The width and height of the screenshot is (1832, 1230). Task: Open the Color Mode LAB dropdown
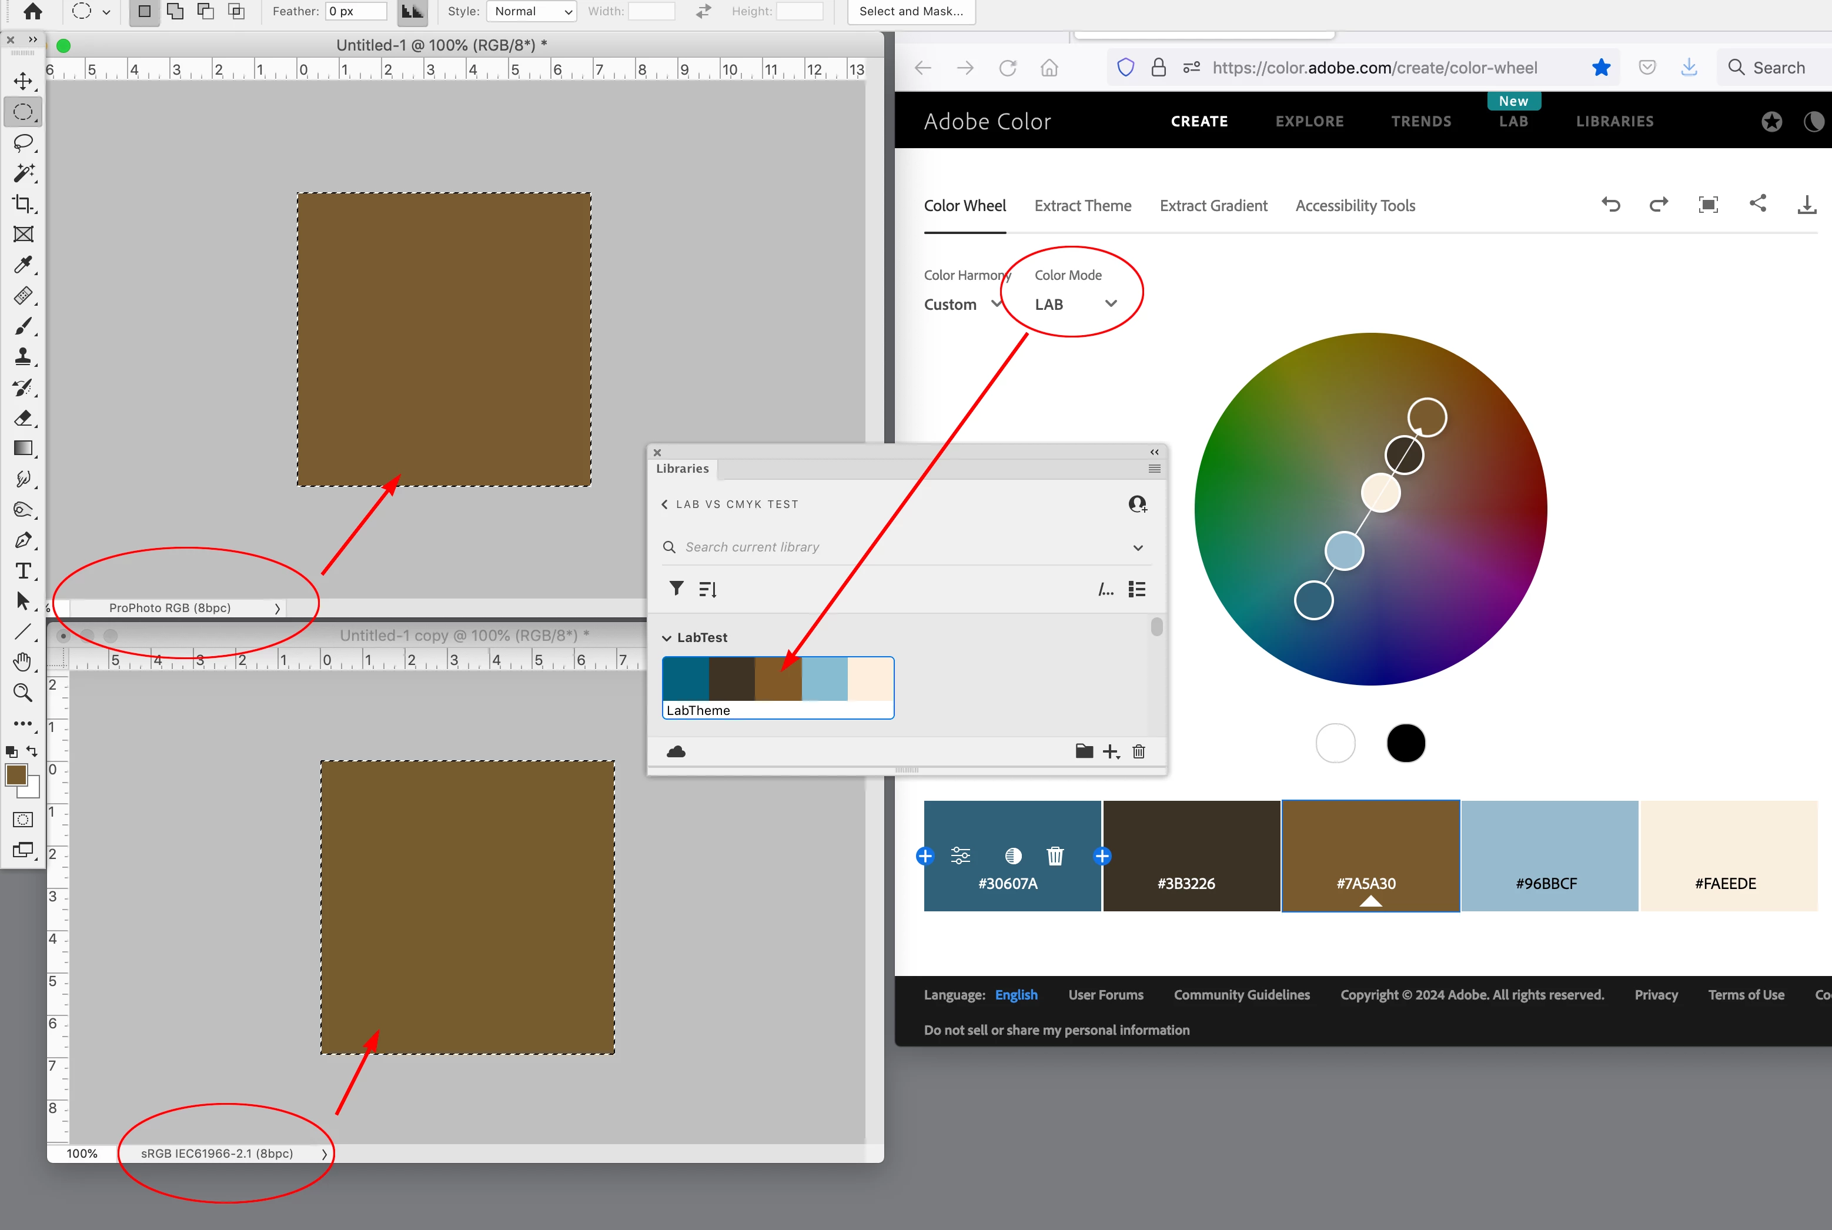click(x=1074, y=305)
